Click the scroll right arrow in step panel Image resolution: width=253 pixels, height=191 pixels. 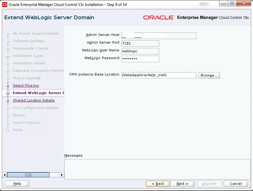point(62,175)
